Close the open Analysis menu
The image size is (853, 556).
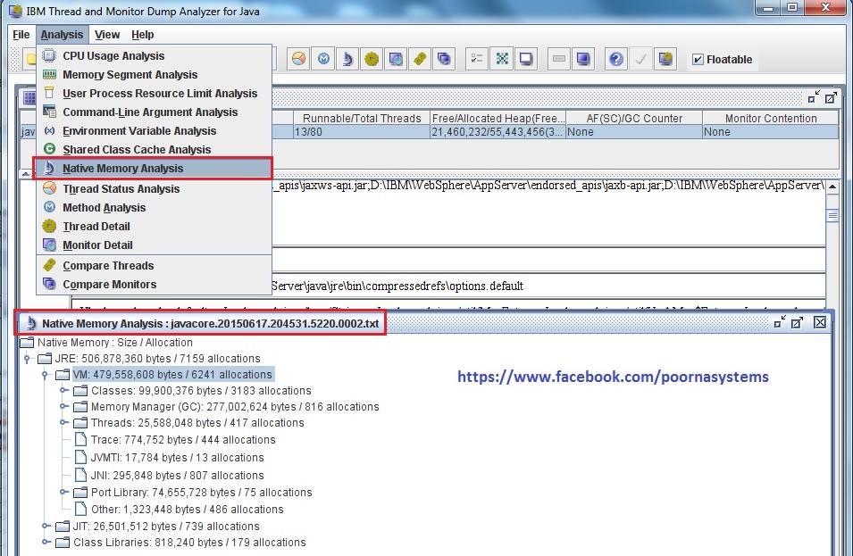click(x=62, y=34)
